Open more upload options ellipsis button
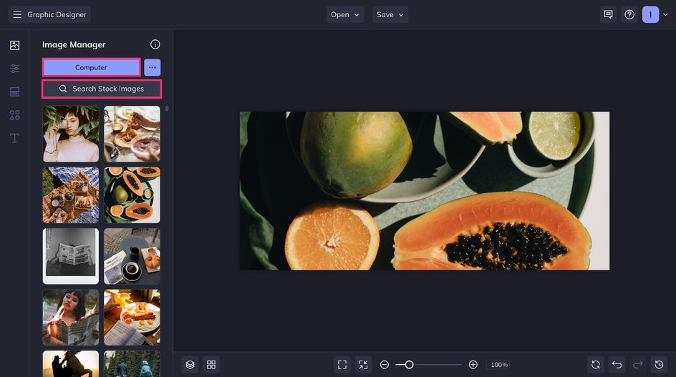The width and height of the screenshot is (676, 377). click(153, 68)
